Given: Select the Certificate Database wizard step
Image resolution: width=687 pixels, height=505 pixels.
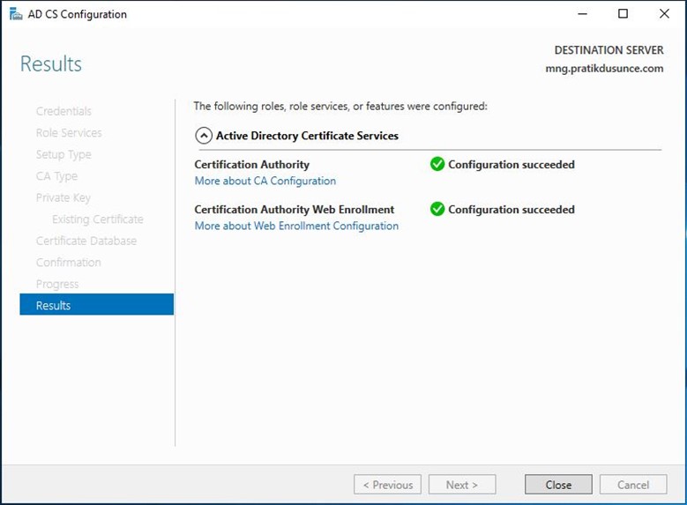Looking at the screenshot, I should [x=86, y=241].
